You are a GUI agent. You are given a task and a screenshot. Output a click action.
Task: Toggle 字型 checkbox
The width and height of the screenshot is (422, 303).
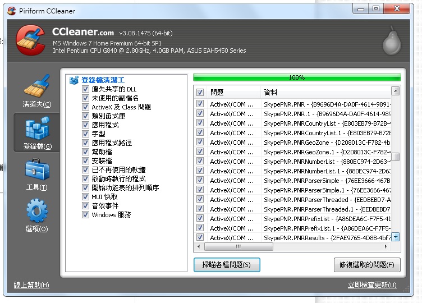coord(85,134)
